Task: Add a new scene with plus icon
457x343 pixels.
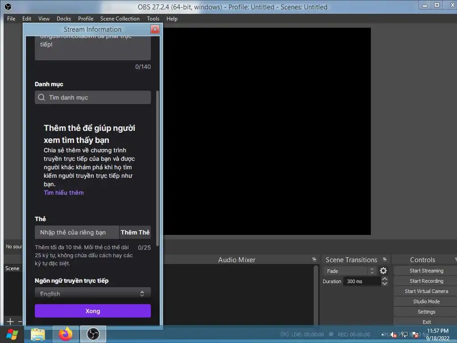Action: [x=10, y=322]
